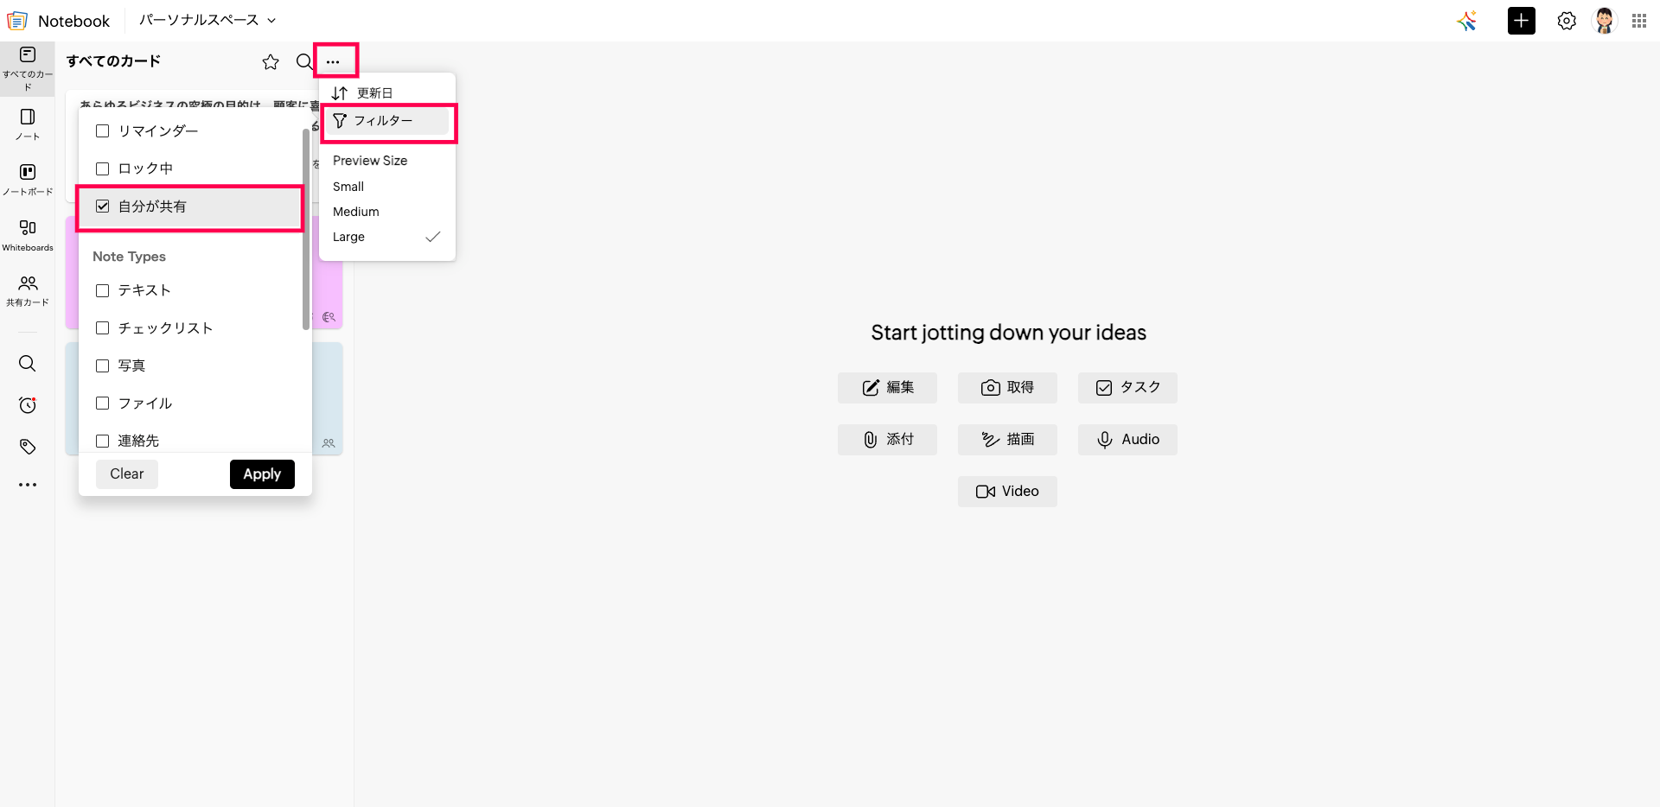Click the favorites star icon
This screenshot has height=807, width=1660.
coord(271,62)
